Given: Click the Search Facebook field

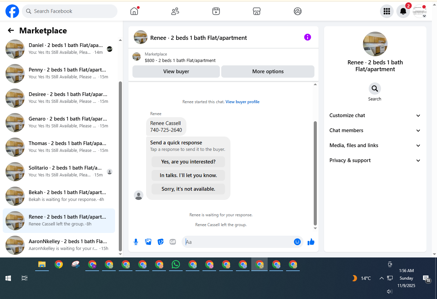Looking at the screenshot, I should tap(70, 11).
